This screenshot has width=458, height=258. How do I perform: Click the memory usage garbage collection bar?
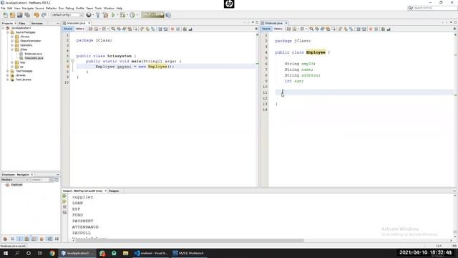[x=152, y=15]
